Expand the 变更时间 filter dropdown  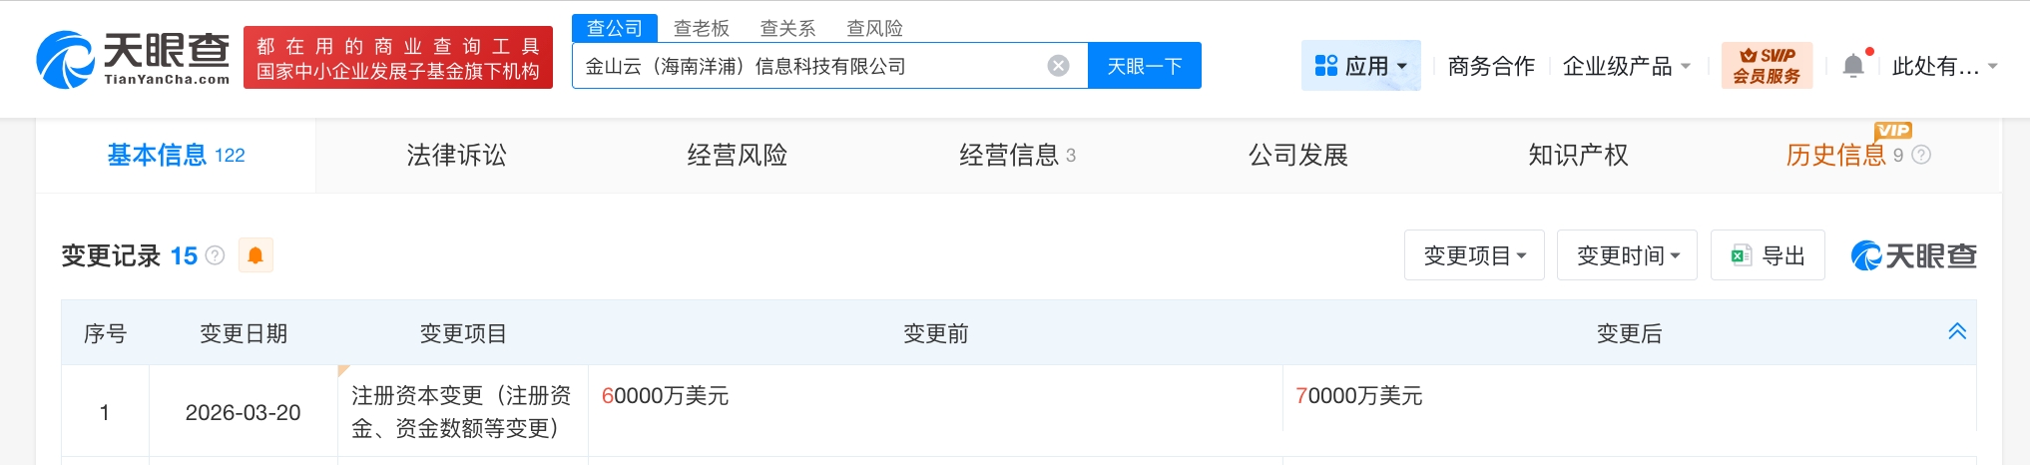point(1627,255)
